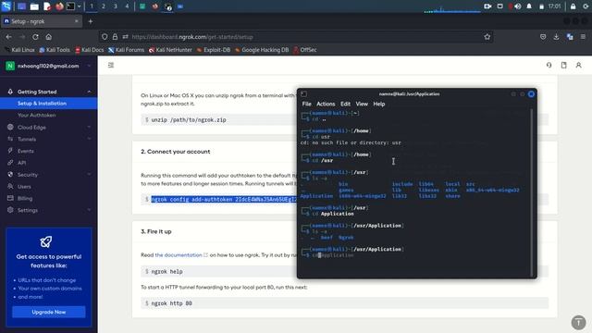Open the ngrok support headset icon

[549, 66]
